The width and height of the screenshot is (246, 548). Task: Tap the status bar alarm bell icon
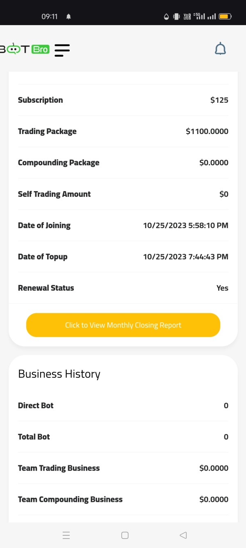(68, 16)
